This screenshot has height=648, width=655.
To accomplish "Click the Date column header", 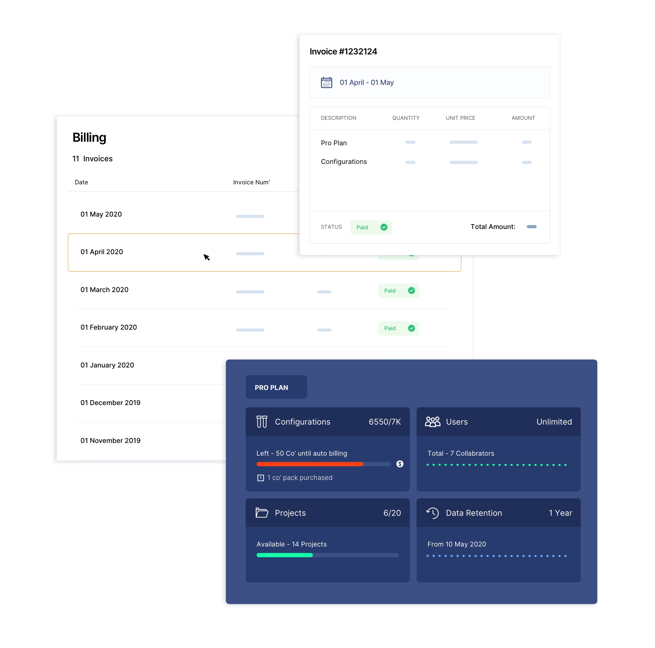I will pos(81,182).
